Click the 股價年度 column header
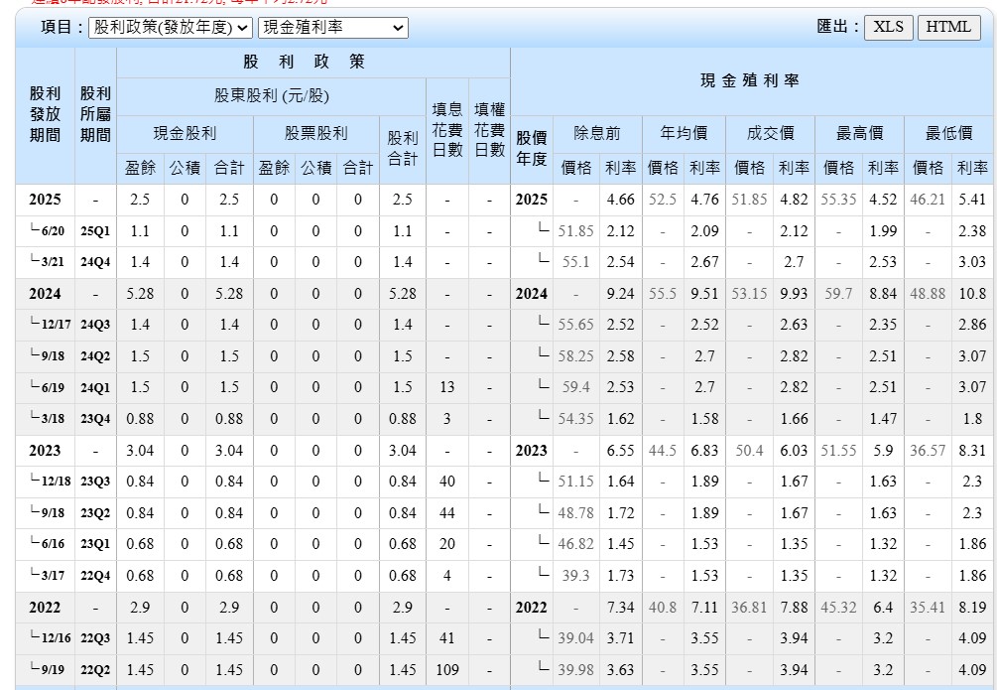The height and width of the screenshot is (690, 997). pos(532,150)
